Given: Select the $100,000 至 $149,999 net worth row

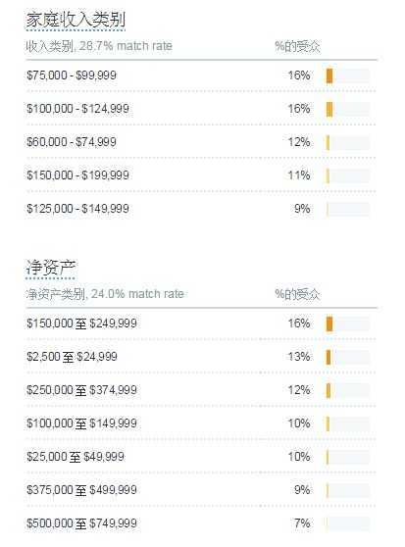Looking at the screenshot, I should click(x=202, y=423).
